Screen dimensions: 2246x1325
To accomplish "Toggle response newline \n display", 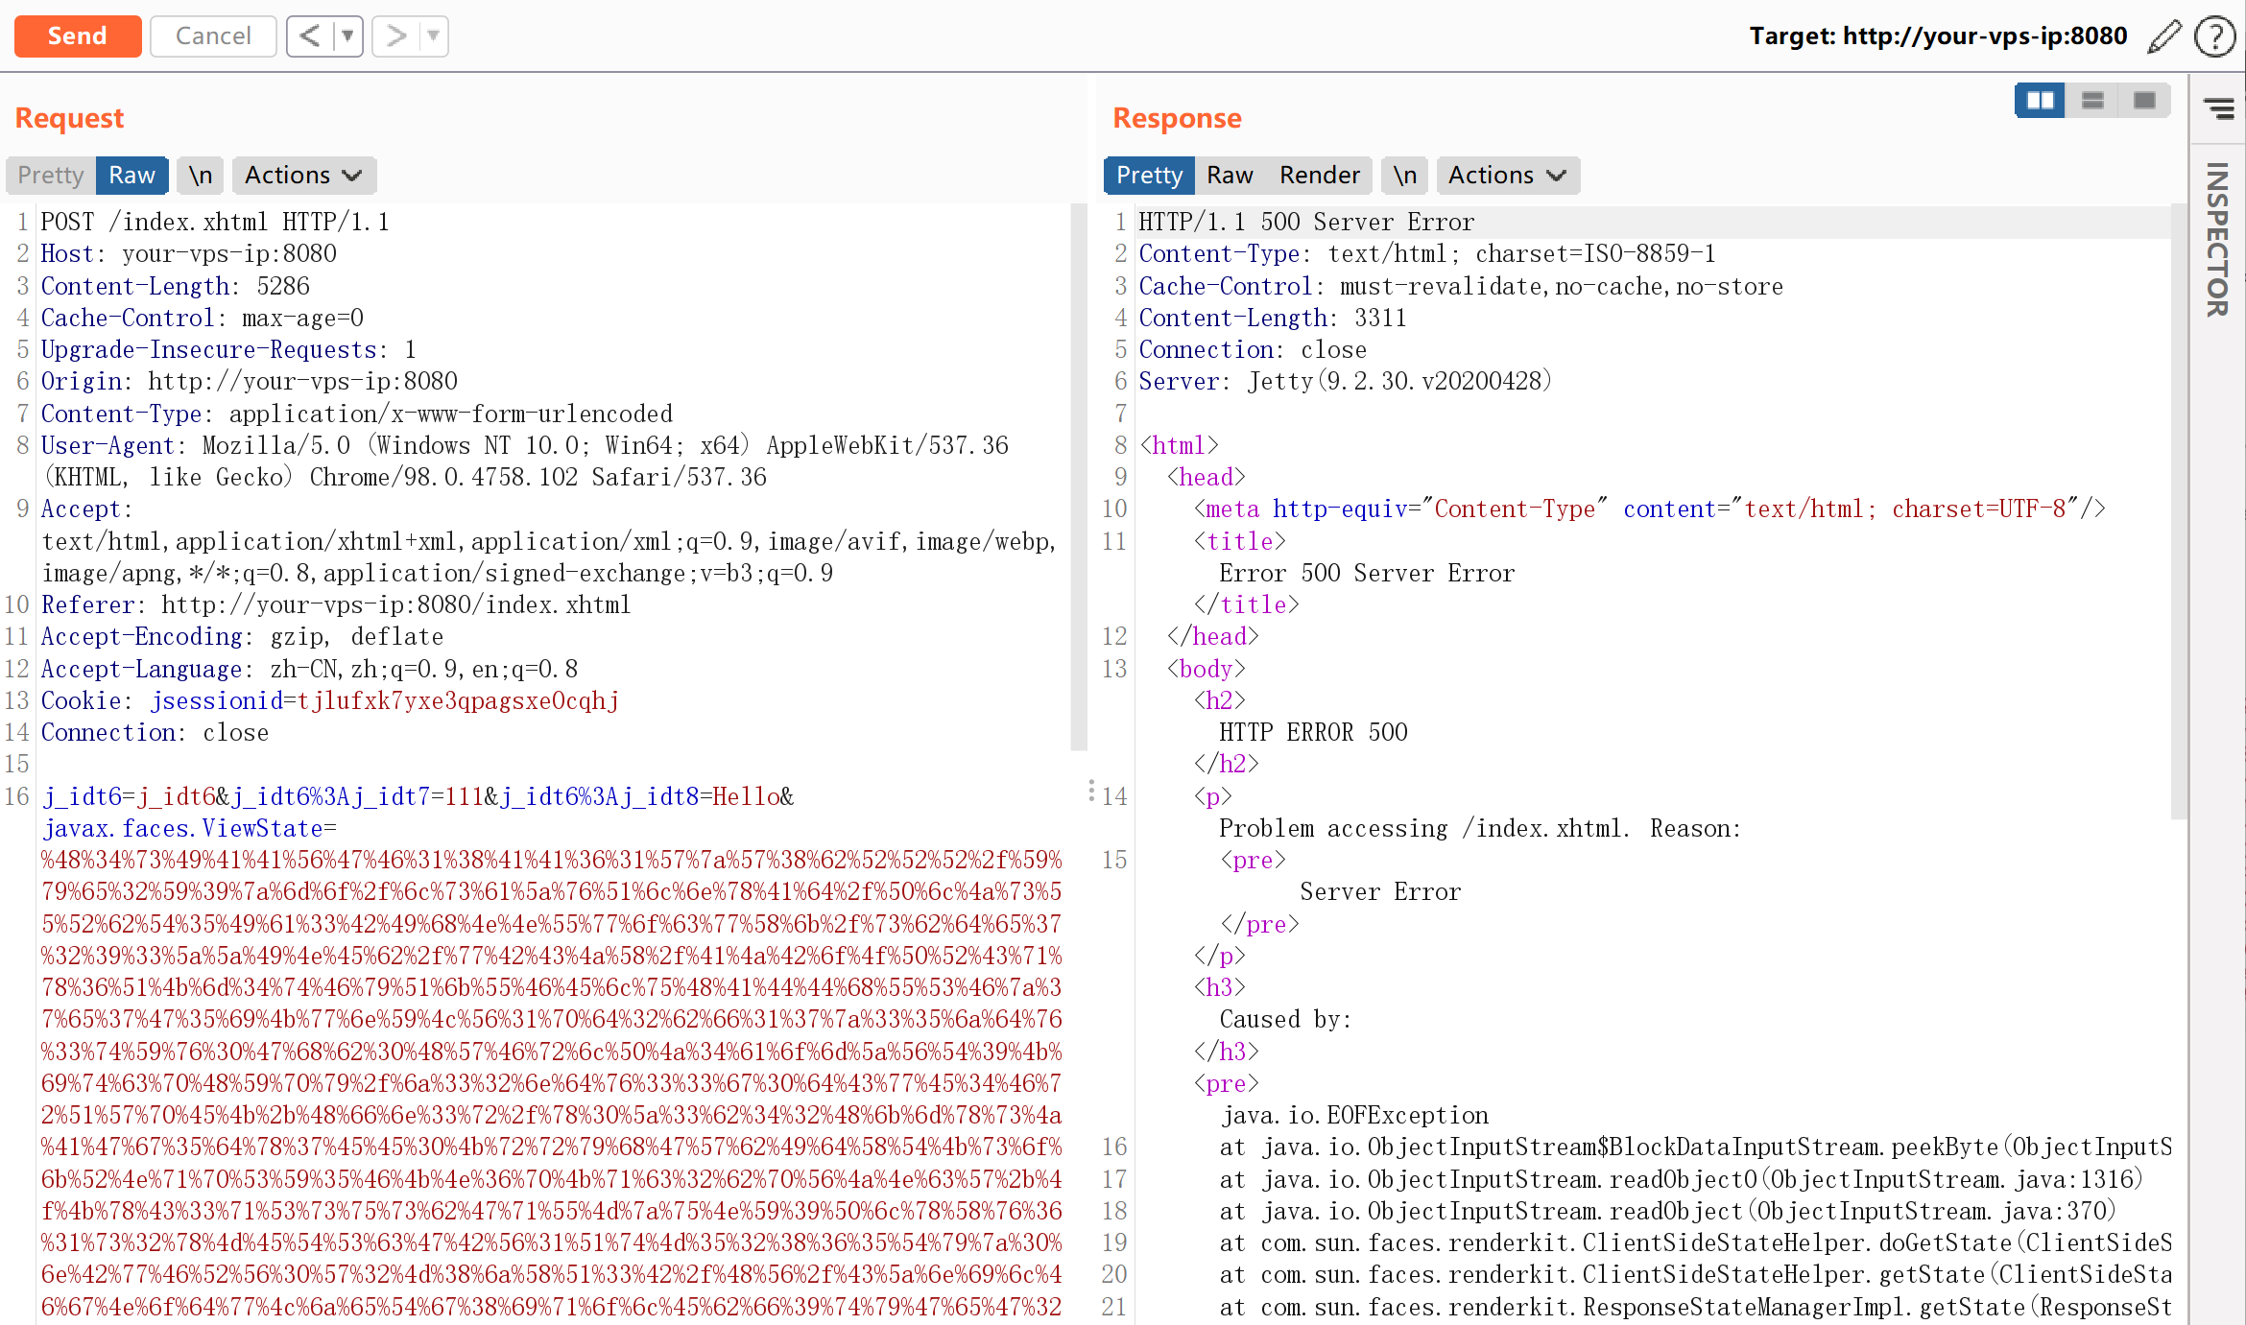I will pos(1405,176).
